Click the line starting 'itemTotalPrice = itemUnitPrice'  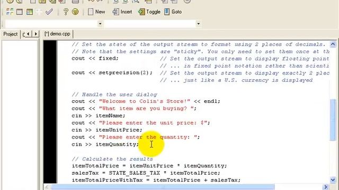pyautogui.click(x=149, y=166)
